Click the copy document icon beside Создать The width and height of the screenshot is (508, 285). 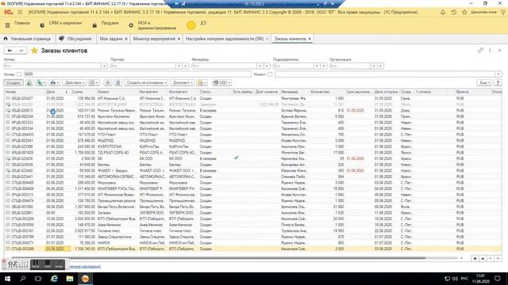29,82
